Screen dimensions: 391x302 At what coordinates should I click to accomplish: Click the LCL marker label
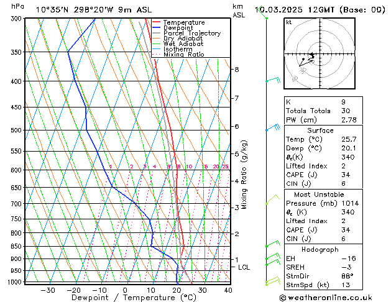tap(244, 267)
